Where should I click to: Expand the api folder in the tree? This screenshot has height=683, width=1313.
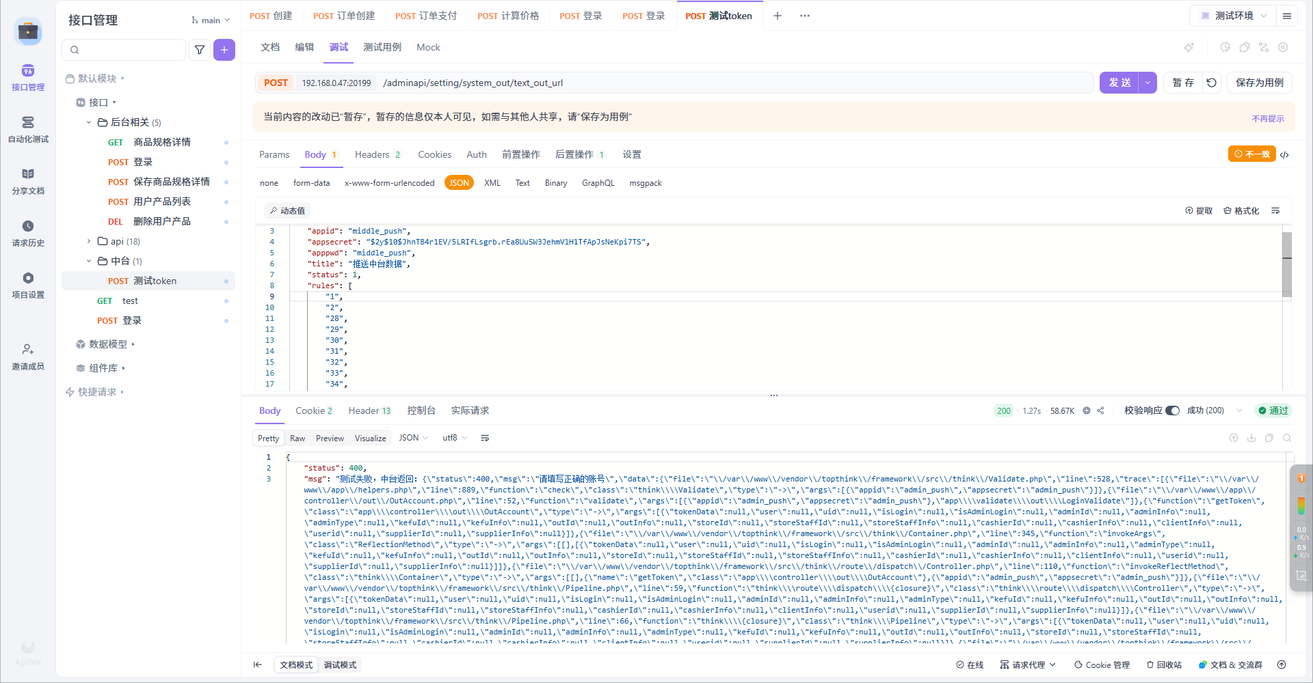click(89, 241)
